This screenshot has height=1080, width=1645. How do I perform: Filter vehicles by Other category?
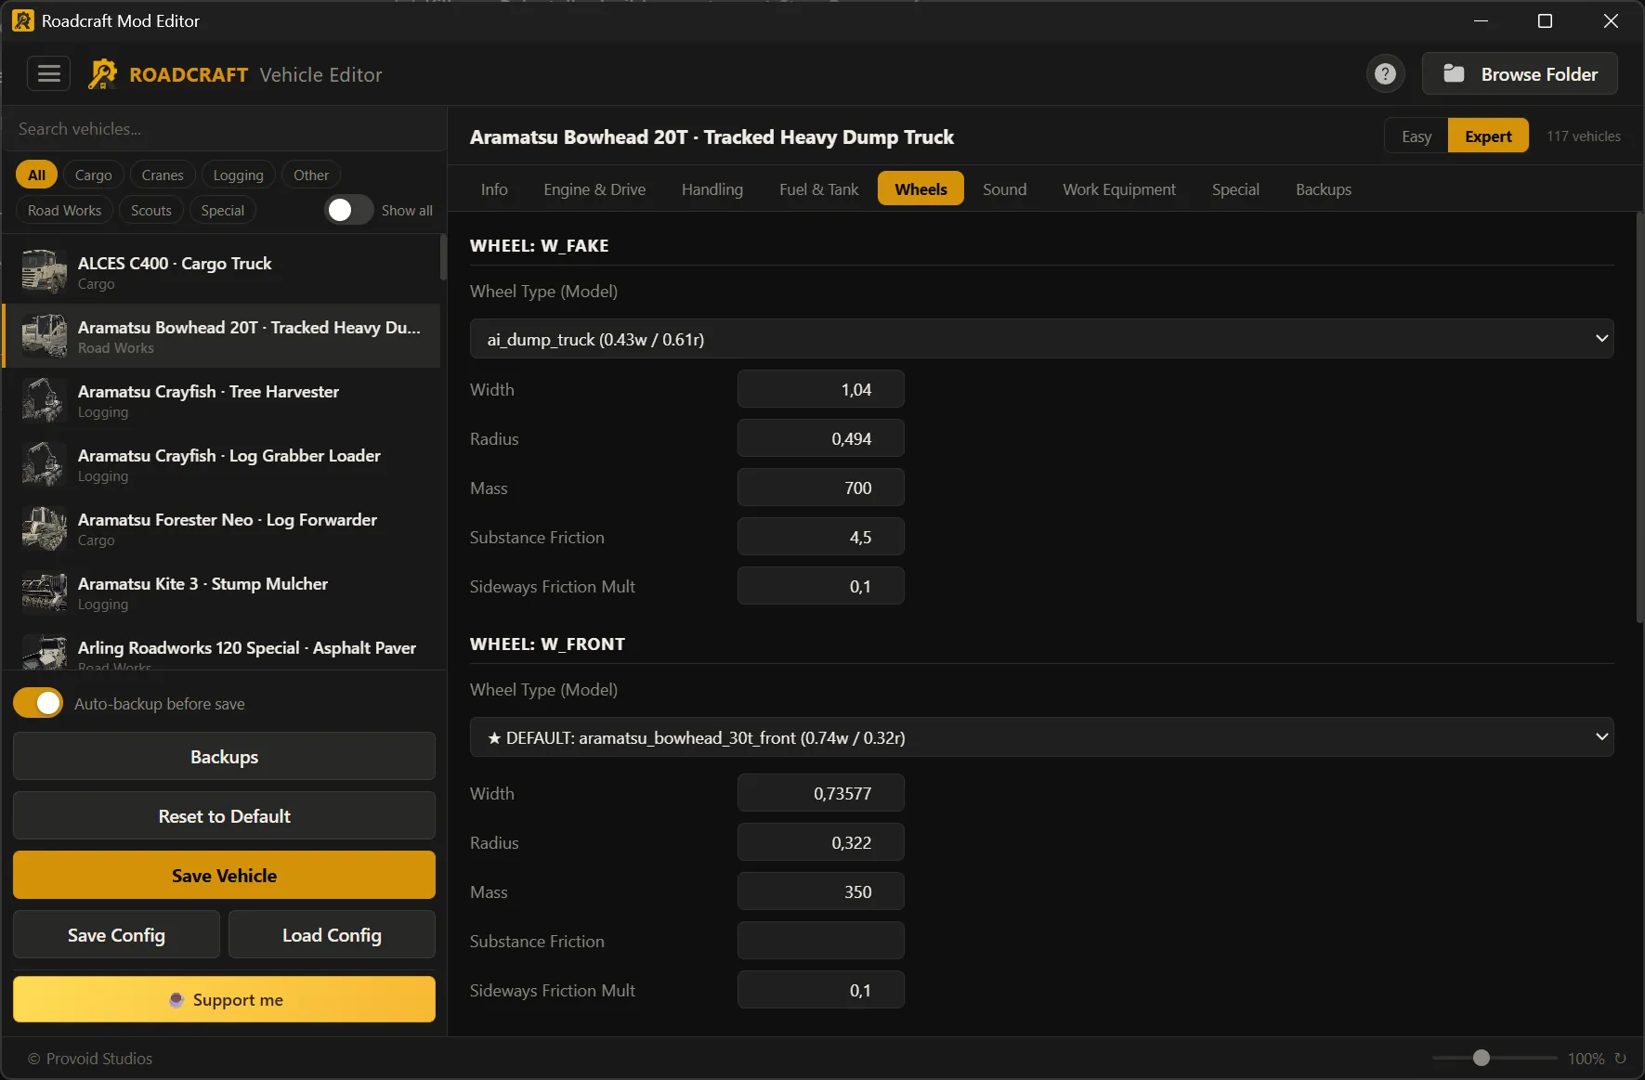tap(311, 175)
